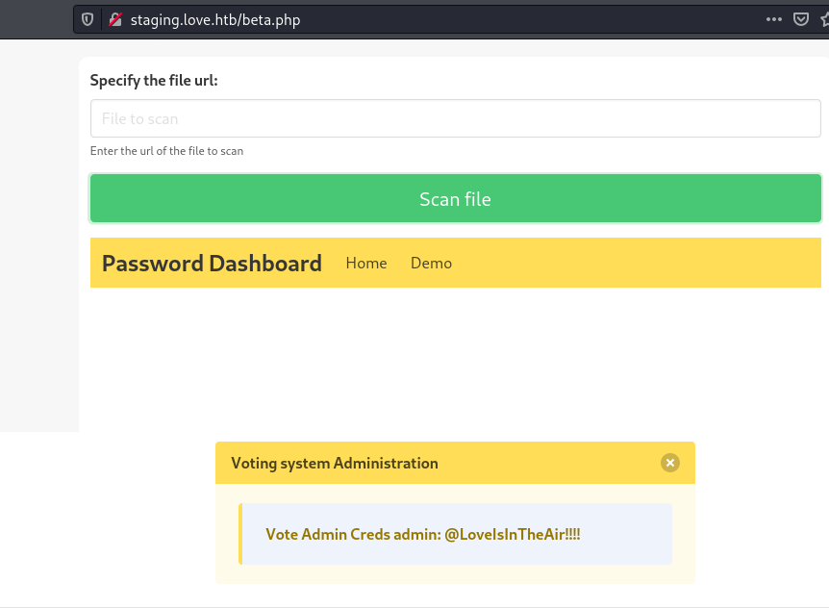Select the staging.love.htb/beta.php address text
829x608 pixels.
[215, 20]
